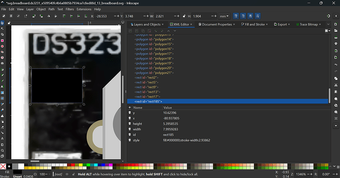Select the Zoom tool in toolbox
Image resolution: width=340 pixels, height=178 pixels.
[x=2, y=150]
